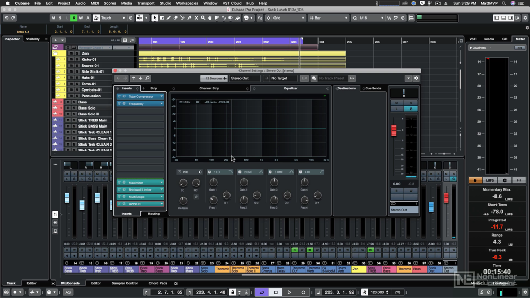Open the Touch automation mode dropdown
This screenshot has height=298, width=530.
[x=113, y=18]
